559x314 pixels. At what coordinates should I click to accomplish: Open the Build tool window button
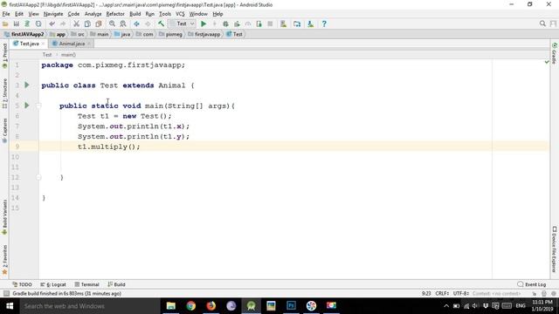coord(116,284)
